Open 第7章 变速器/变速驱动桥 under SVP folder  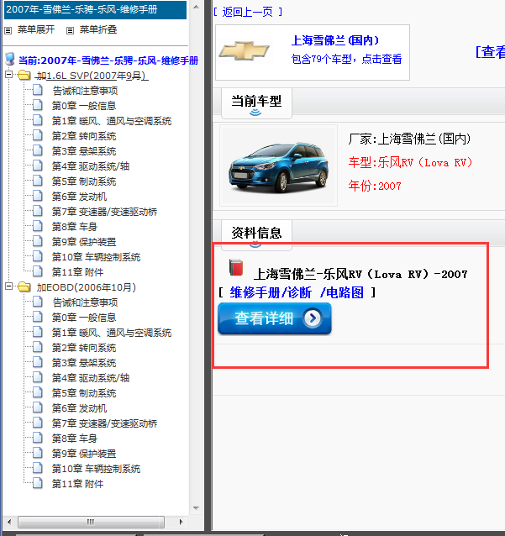[x=104, y=212]
